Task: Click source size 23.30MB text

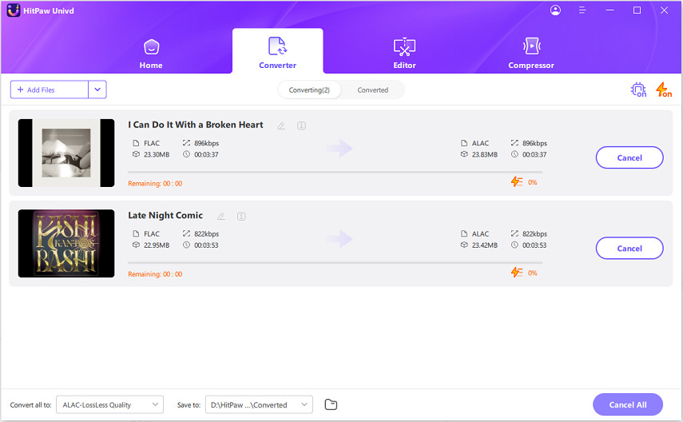Action: tap(157, 154)
